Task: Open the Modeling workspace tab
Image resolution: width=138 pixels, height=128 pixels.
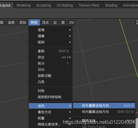Action: point(24,5)
